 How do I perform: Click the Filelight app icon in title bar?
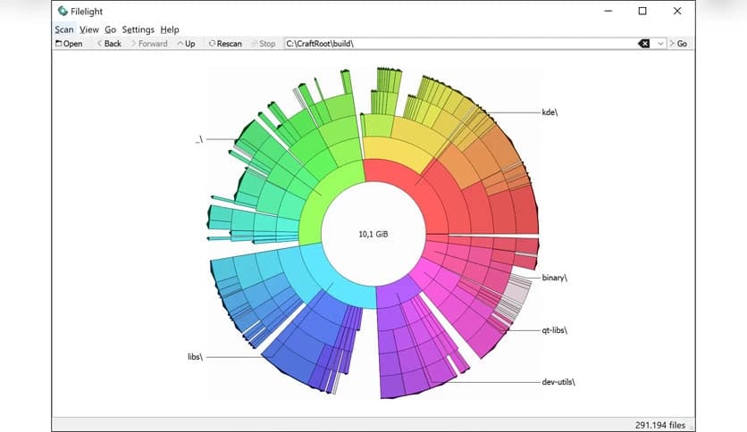[x=61, y=12]
